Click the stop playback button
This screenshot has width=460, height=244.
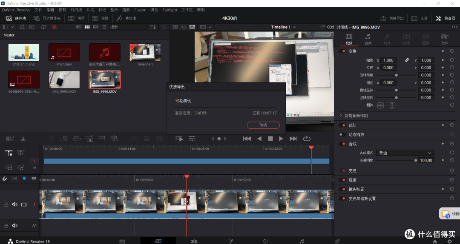pos(270,139)
